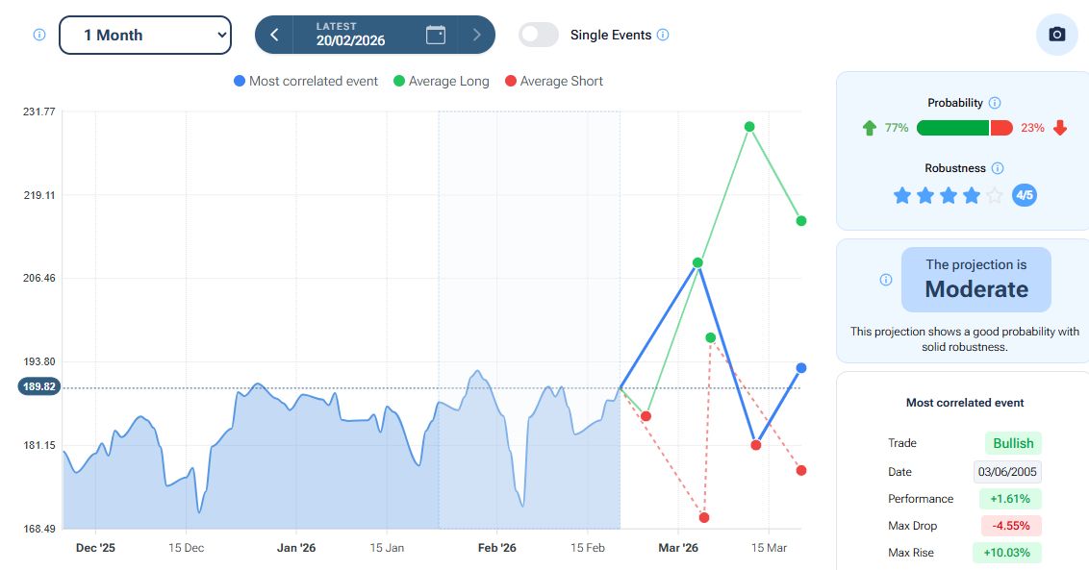Hide the Average Long legend series
This screenshot has height=570, width=1089.
point(441,82)
